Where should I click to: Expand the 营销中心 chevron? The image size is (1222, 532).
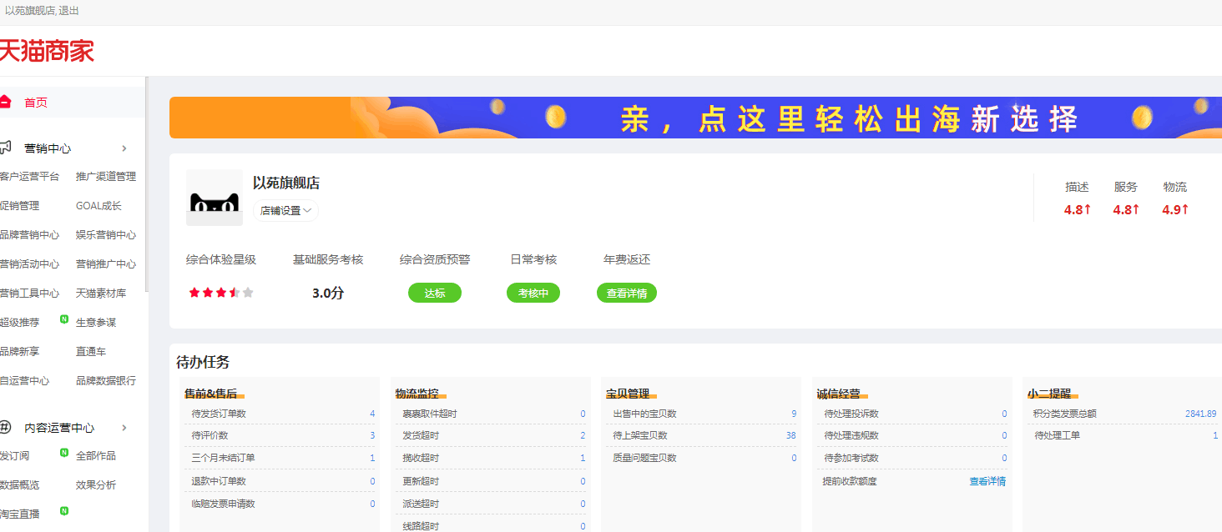pos(124,148)
